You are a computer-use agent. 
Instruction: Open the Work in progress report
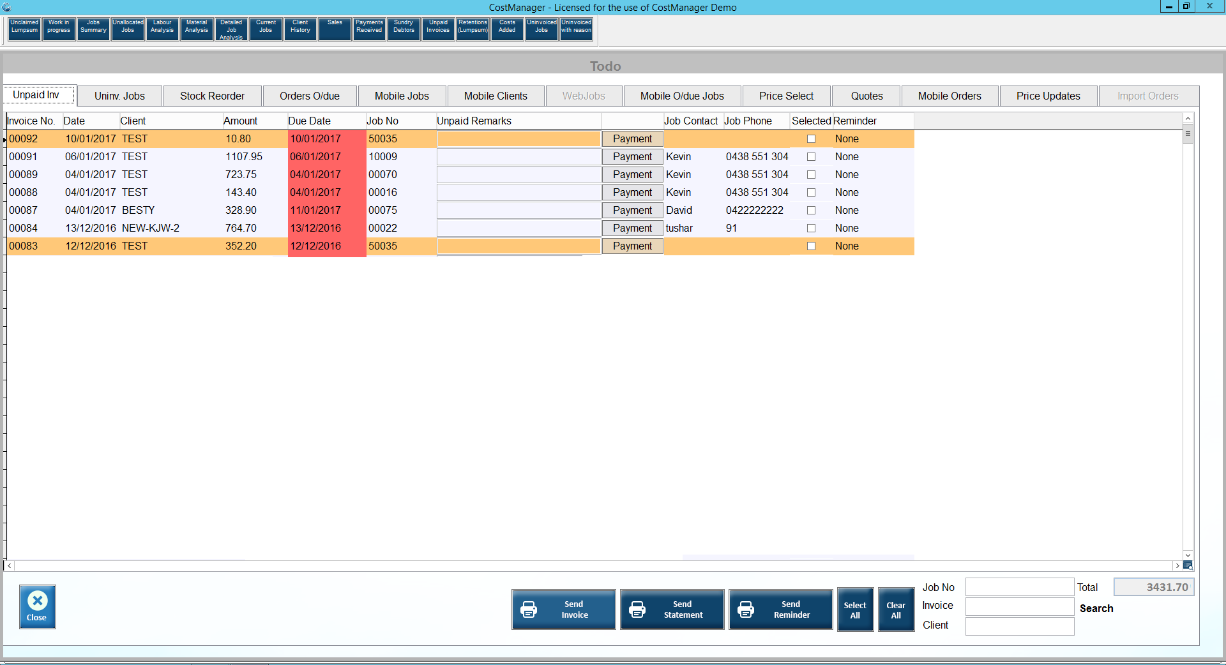pos(59,29)
